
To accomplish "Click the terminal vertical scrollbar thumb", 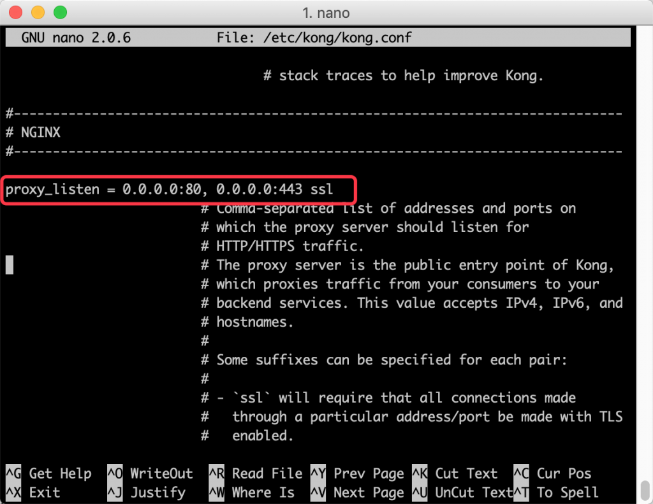I will pos(645,491).
